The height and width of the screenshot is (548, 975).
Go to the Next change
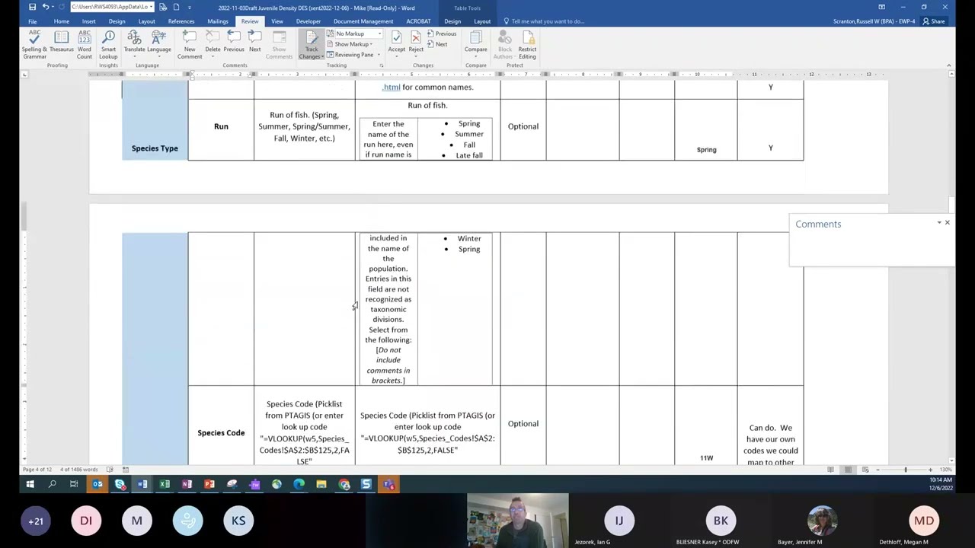[x=442, y=44]
